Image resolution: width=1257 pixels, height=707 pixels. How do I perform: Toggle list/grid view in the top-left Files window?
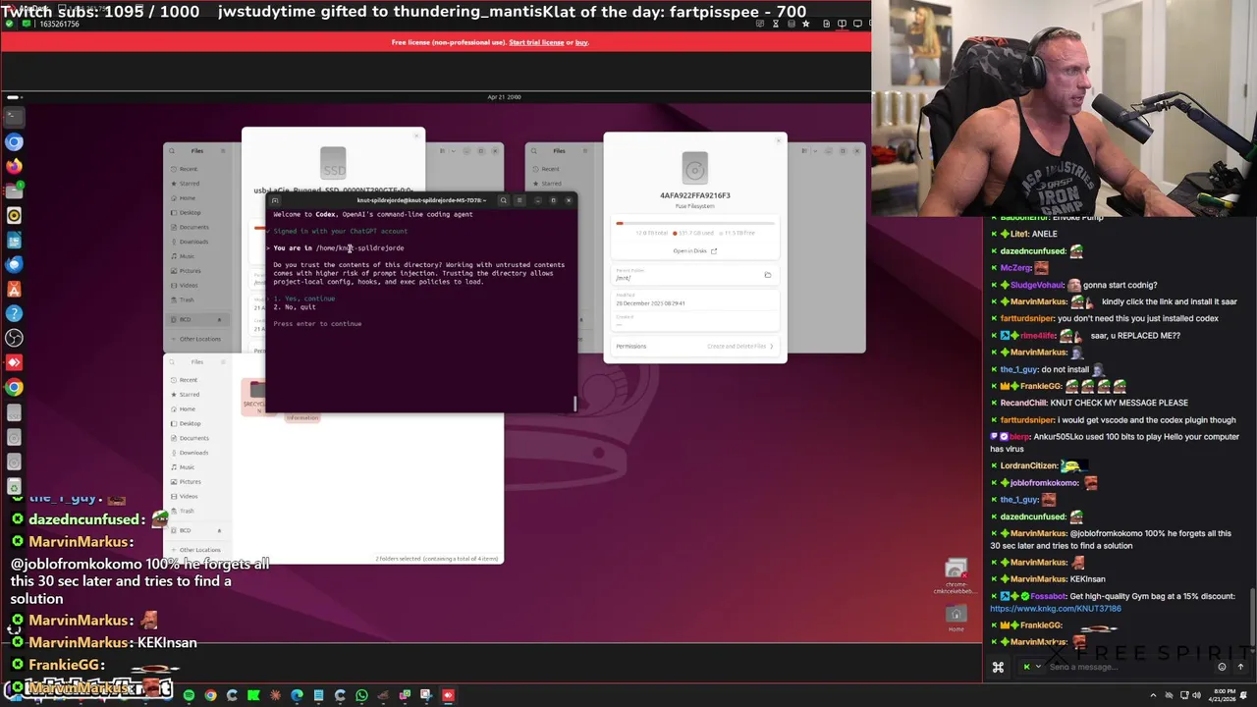tap(443, 151)
